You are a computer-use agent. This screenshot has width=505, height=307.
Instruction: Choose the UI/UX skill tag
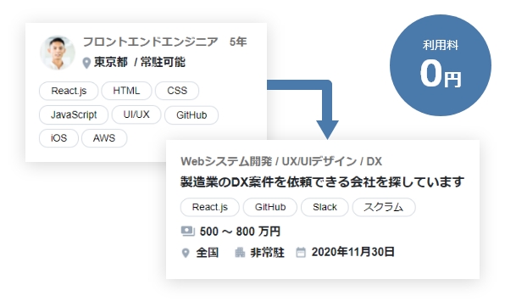(136, 114)
